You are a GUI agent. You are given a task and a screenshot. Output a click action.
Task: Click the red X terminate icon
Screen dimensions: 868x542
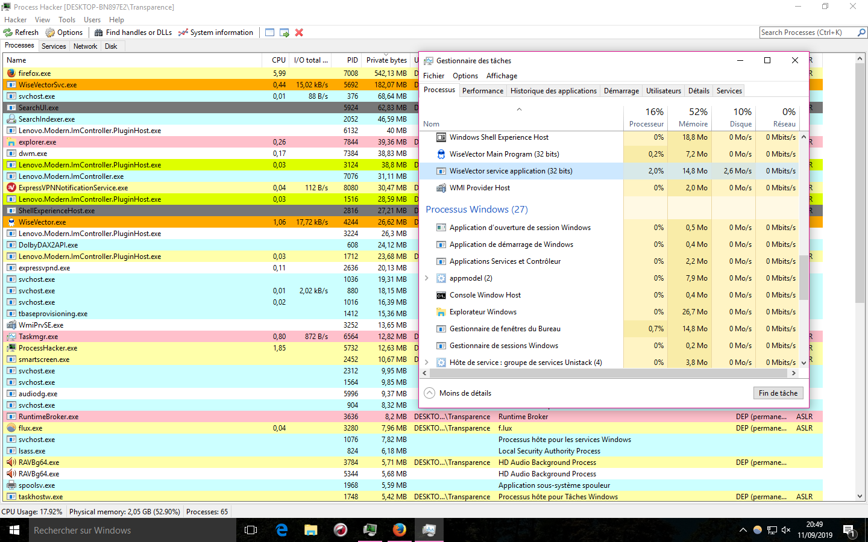pyautogui.click(x=299, y=33)
